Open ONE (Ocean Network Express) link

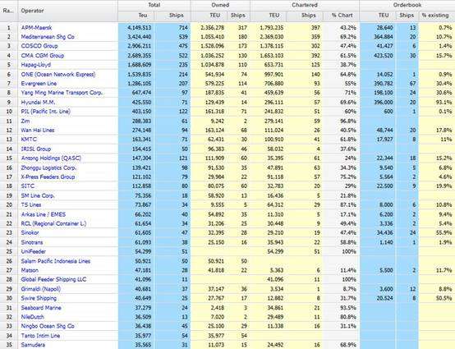pos(58,74)
